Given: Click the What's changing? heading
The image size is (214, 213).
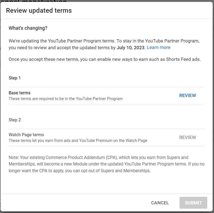Looking at the screenshot, I should 28,28.
